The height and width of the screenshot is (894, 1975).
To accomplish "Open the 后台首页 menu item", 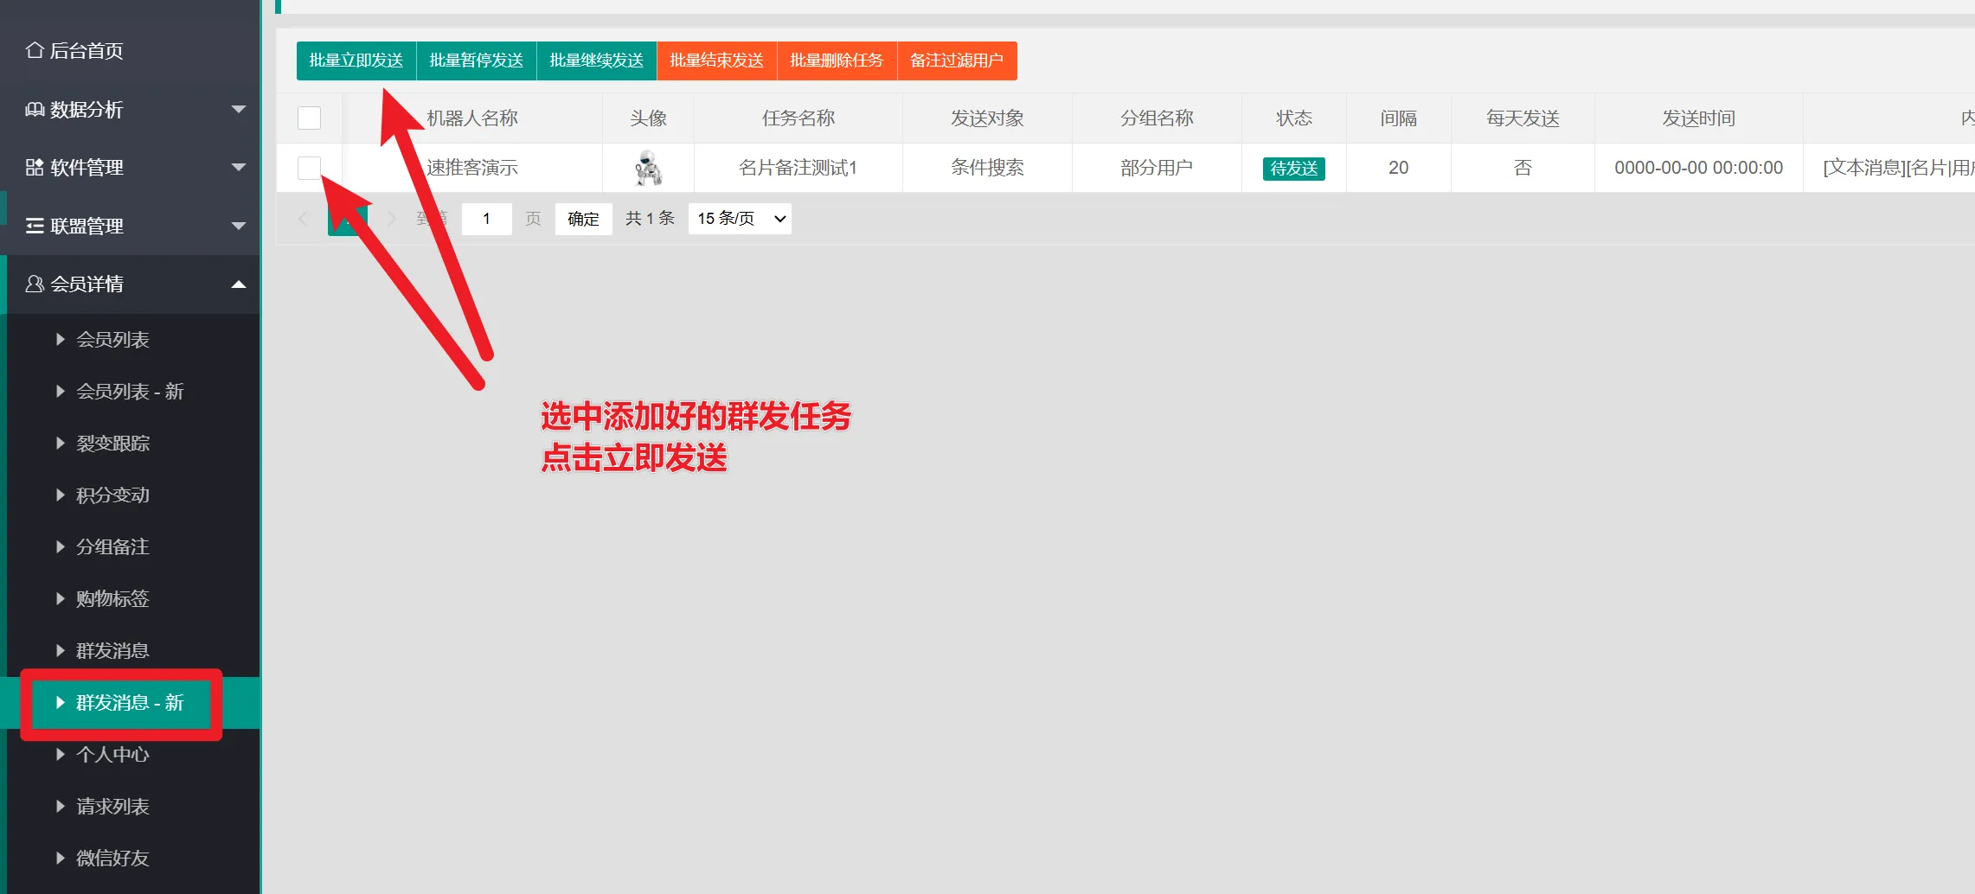I will pos(130,50).
